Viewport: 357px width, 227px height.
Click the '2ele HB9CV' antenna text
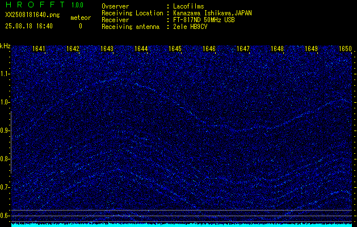click(190, 27)
